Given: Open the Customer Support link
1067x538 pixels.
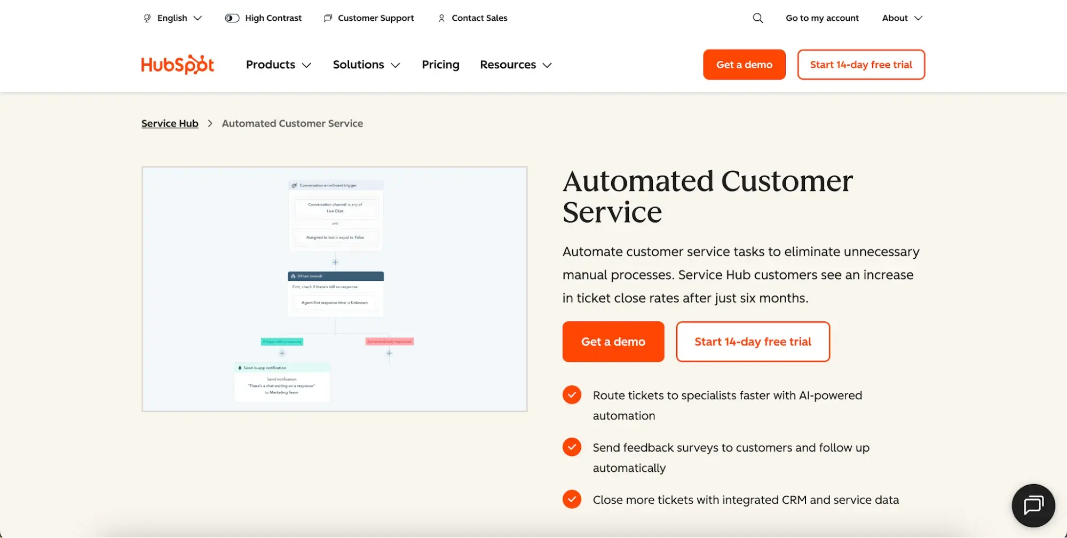Looking at the screenshot, I should point(376,18).
